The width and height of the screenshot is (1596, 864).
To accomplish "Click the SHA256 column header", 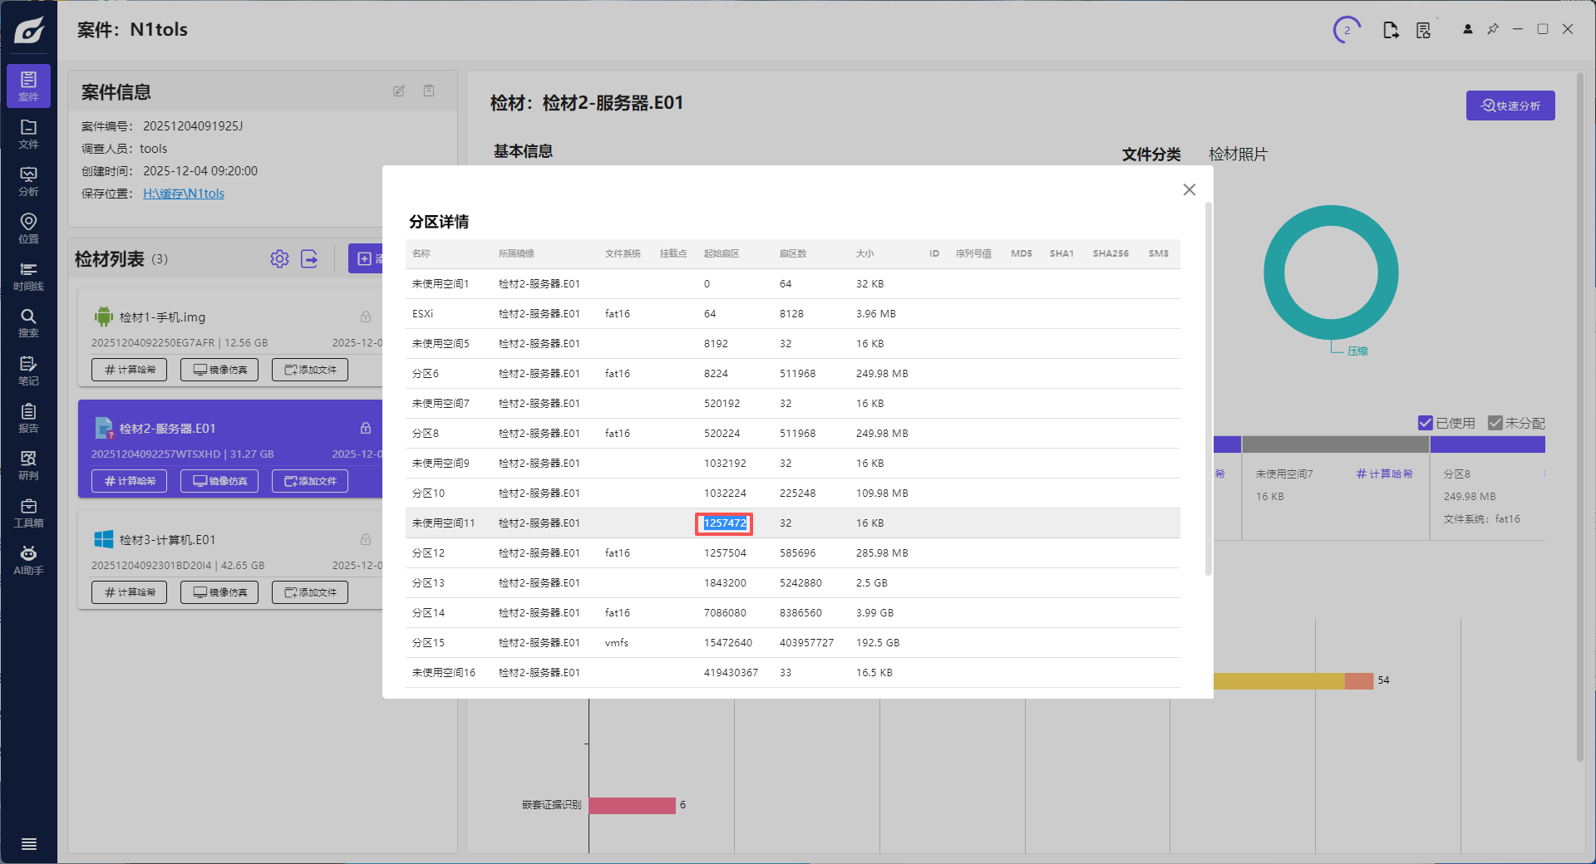I will click(x=1111, y=253).
